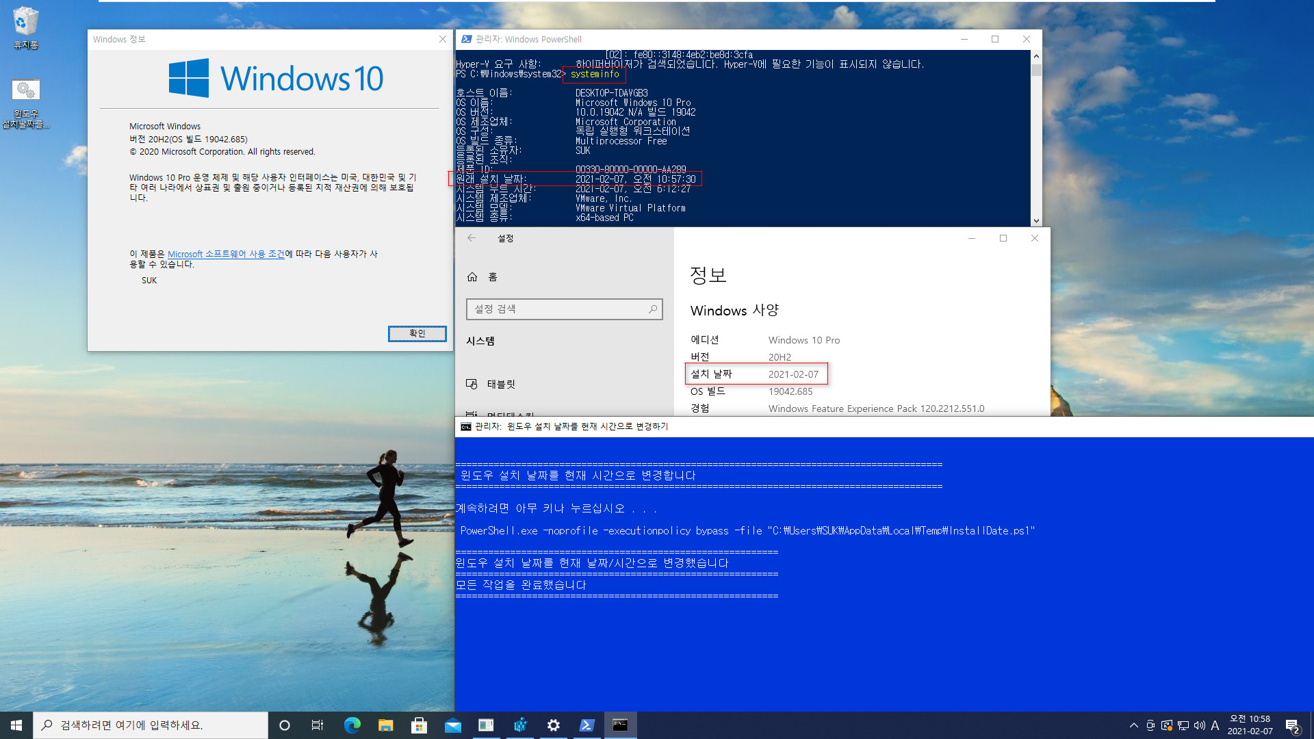The width and height of the screenshot is (1314, 739).
Task: Click the 홈 home icon in Settings
Action: [x=472, y=277]
